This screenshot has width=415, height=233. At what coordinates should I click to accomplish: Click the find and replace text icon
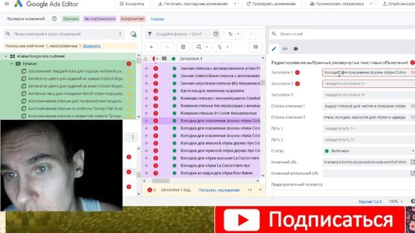198,47
